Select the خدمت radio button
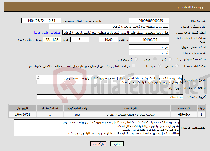This screenshot has height=151, width=210. (155, 59)
